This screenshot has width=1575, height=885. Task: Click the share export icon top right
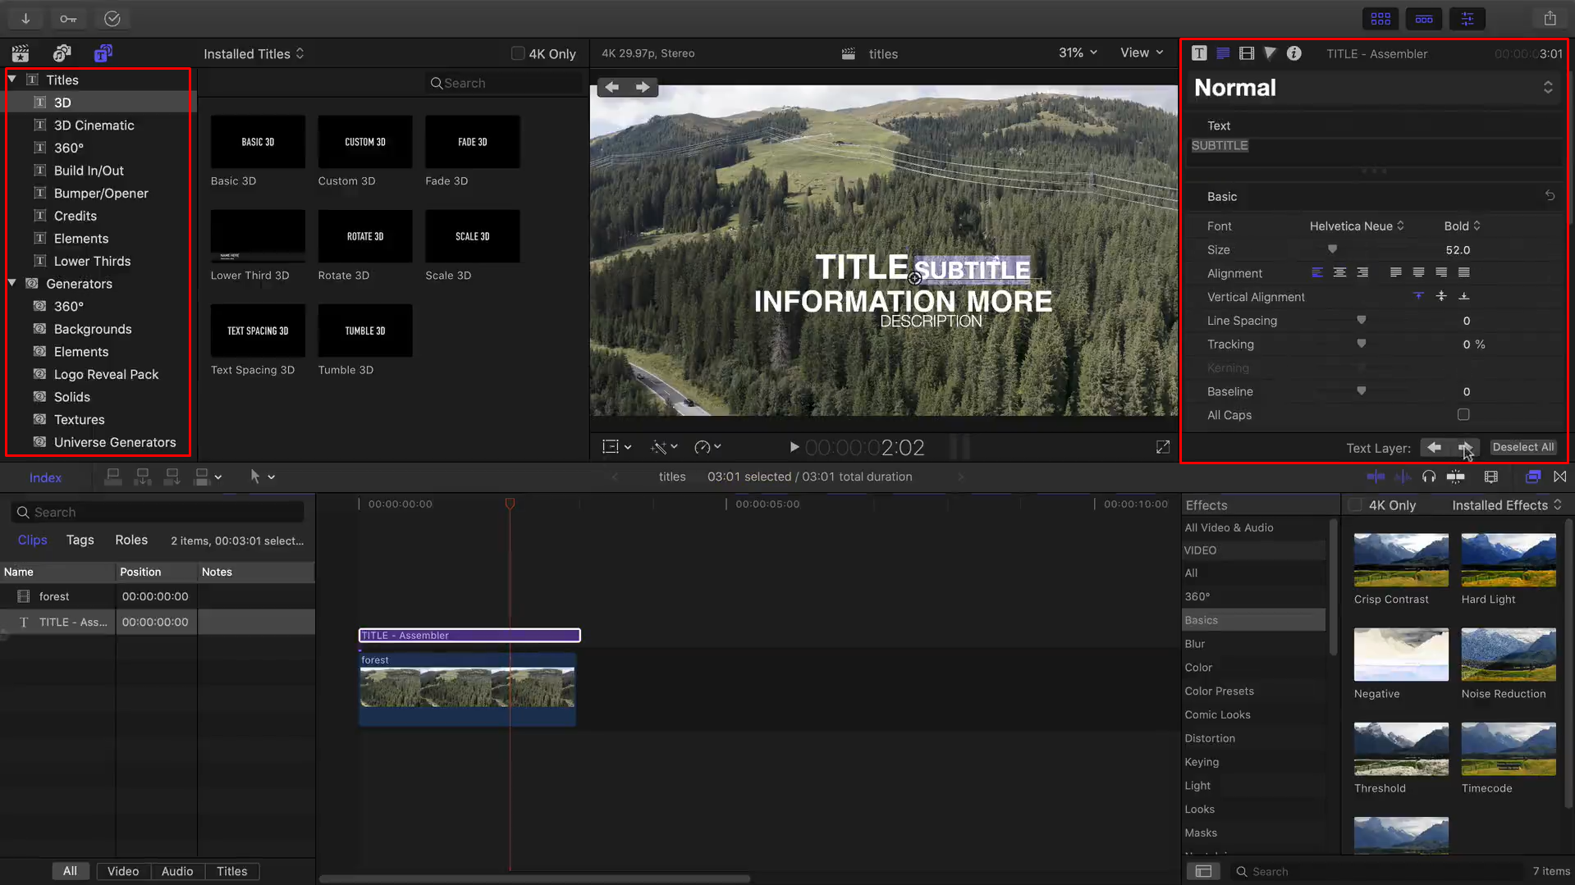point(1549,18)
